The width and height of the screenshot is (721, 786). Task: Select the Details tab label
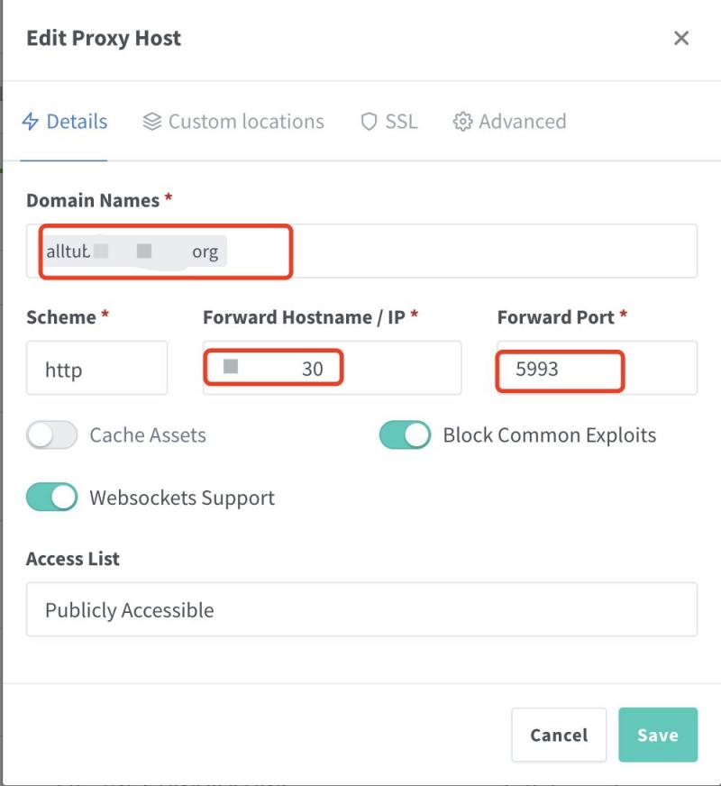(77, 122)
